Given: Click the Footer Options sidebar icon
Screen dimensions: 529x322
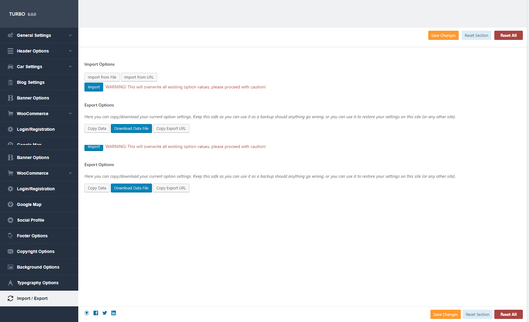Looking at the screenshot, I should tap(10, 236).
